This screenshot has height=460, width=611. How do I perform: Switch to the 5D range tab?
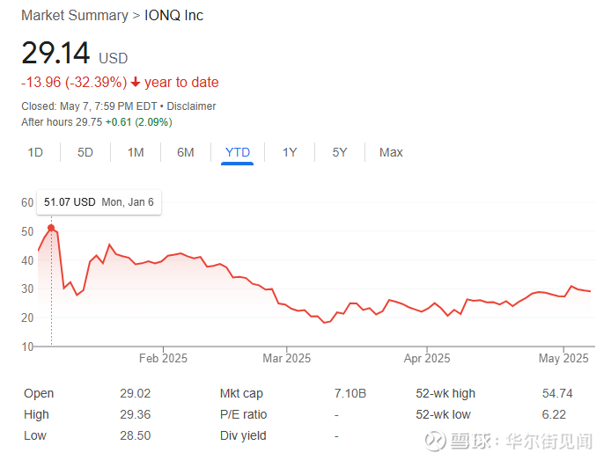[x=85, y=152]
